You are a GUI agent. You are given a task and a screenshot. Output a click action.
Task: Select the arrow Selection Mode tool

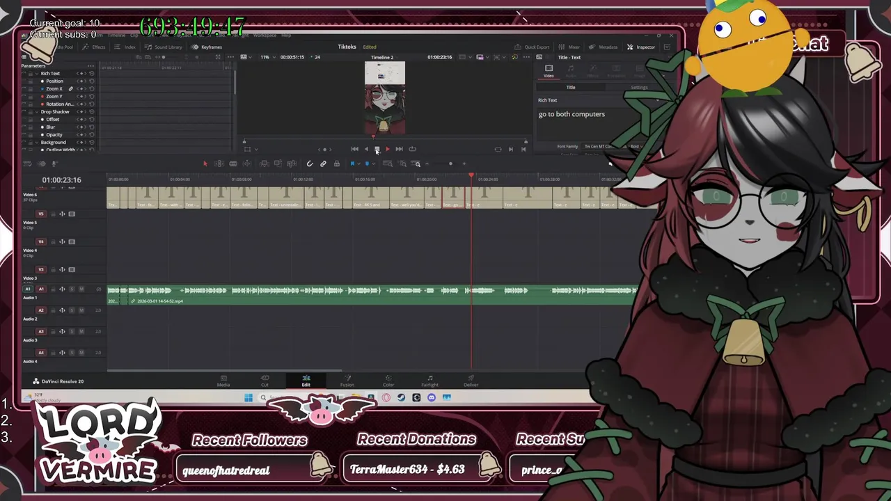205,164
